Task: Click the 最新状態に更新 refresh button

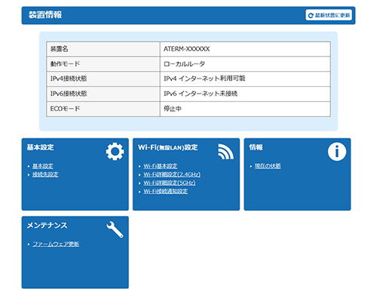Action: 329,15
